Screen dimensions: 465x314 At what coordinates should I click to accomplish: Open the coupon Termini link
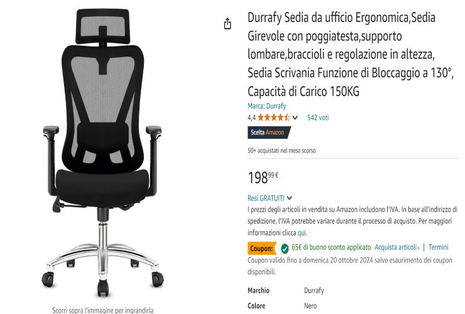[439, 247]
